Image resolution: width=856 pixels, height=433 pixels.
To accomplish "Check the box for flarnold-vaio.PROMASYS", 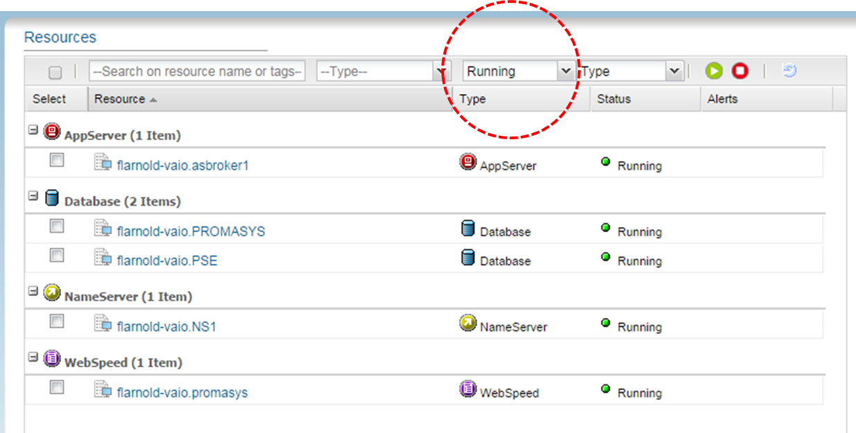I will click(x=57, y=227).
